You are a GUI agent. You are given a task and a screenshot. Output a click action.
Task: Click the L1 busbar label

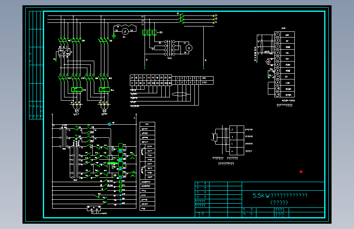pos(142,17)
